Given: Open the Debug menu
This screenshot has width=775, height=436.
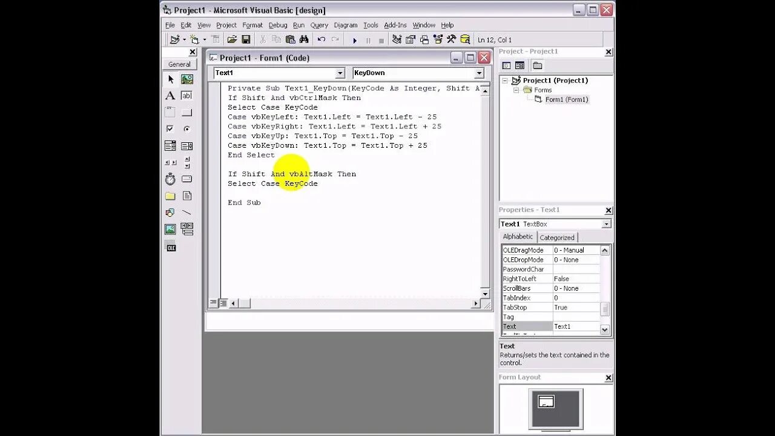Looking at the screenshot, I should pos(278,25).
